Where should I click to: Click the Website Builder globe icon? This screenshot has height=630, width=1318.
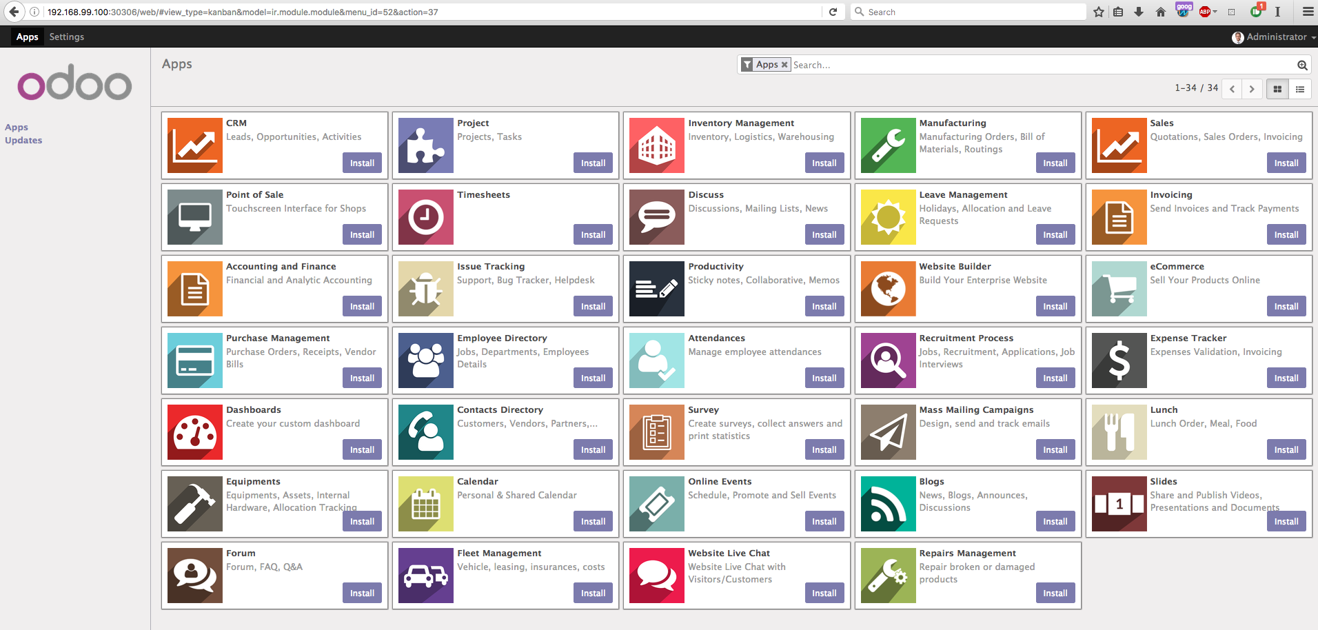pyautogui.click(x=889, y=289)
